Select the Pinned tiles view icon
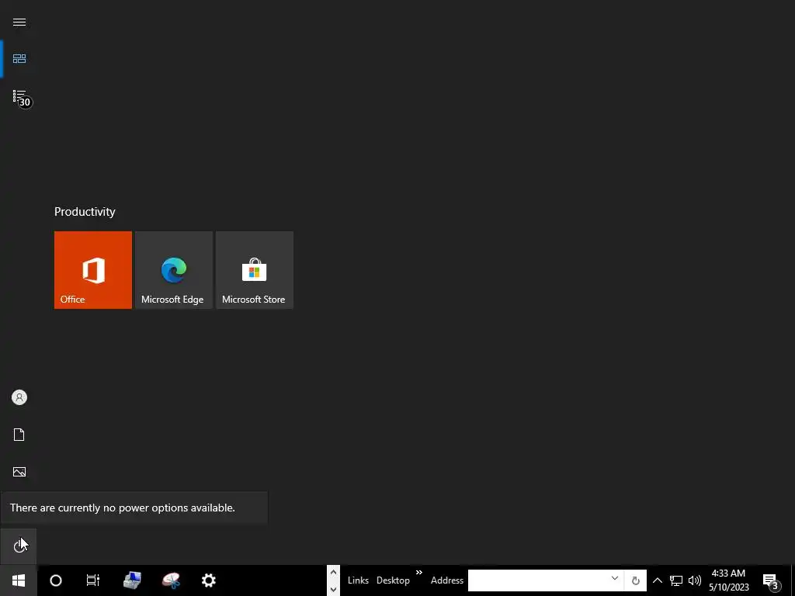Screen dimensions: 795x596 19,59
